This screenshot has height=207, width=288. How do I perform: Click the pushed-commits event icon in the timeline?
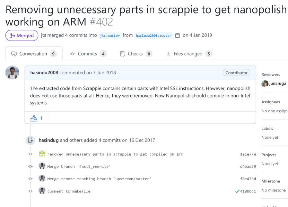[x=30, y=140]
